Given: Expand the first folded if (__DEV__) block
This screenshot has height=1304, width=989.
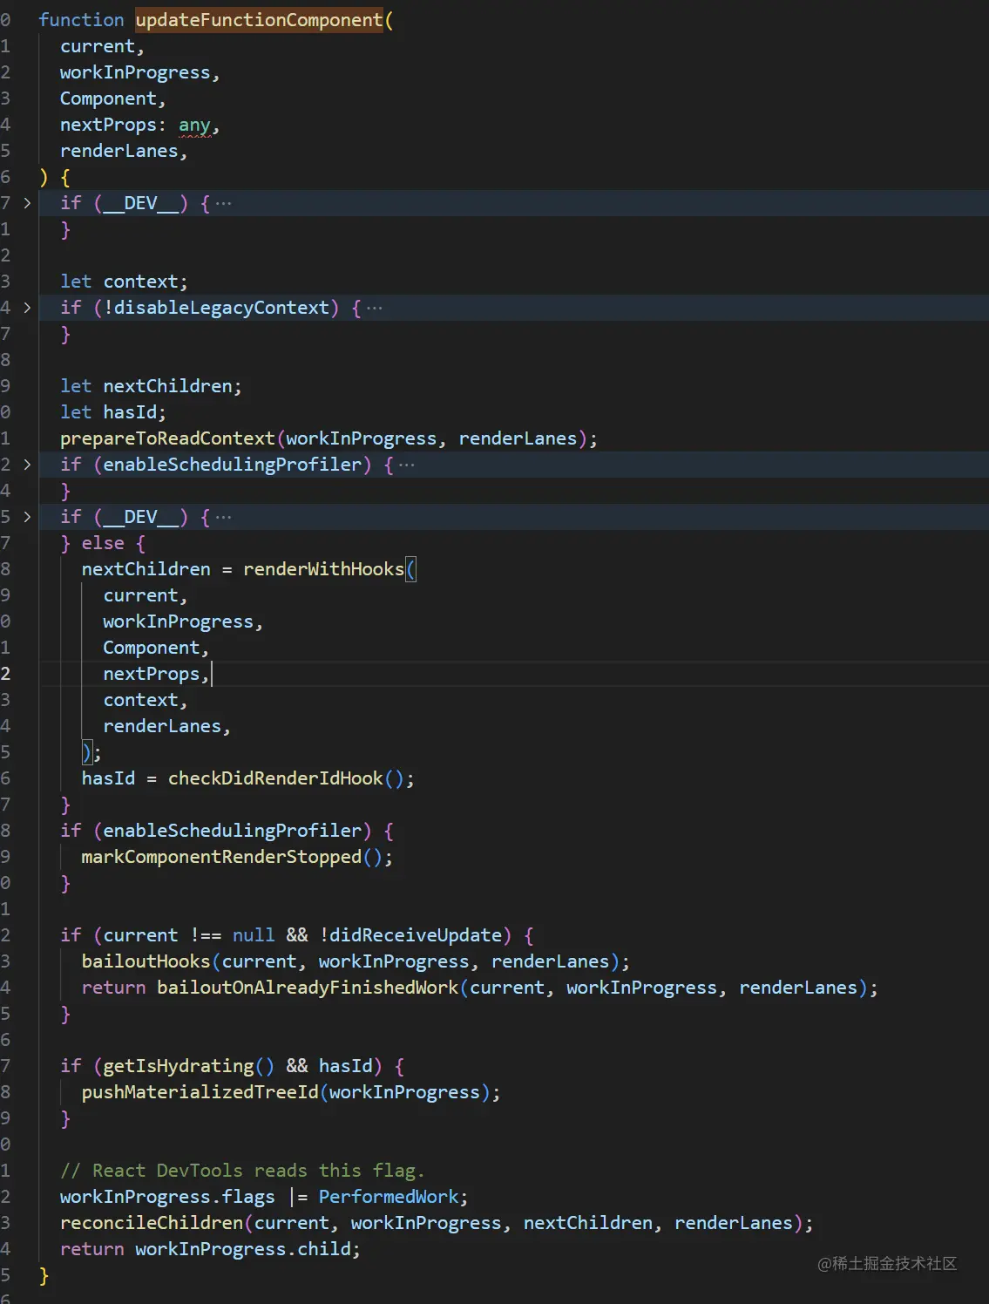Looking at the screenshot, I should click(27, 203).
